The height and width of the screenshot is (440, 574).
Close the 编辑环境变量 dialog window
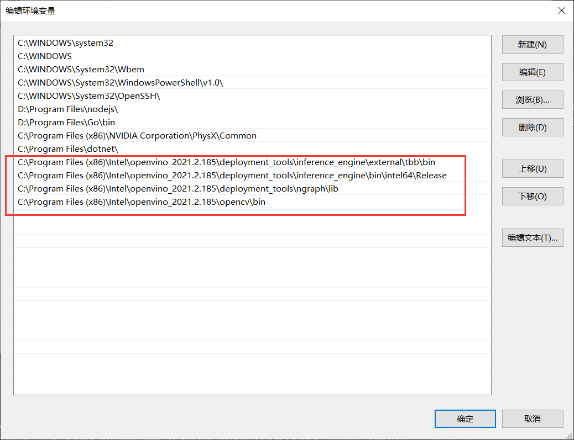pyautogui.click(x=561, y=10)
